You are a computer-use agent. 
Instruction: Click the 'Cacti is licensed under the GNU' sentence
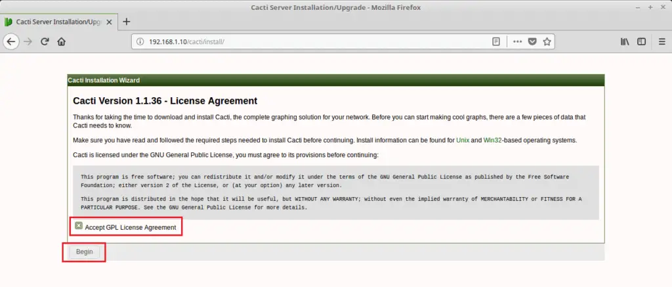click(x=226, y=155)
